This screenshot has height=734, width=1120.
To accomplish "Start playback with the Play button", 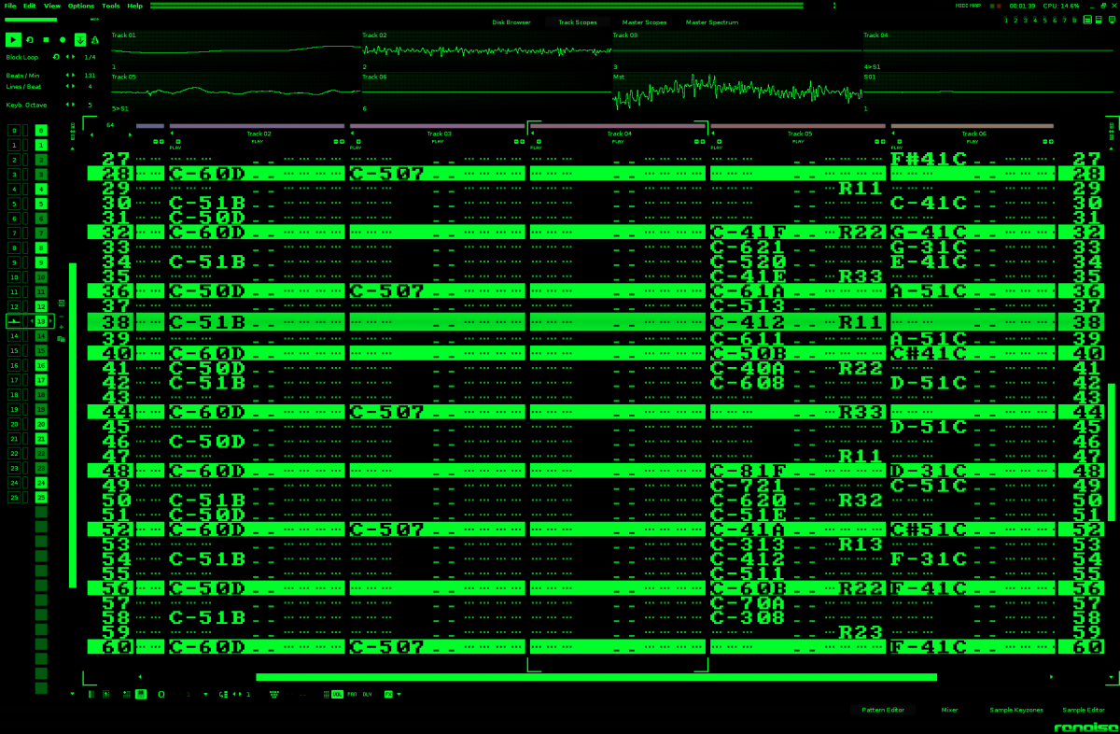I will coord(13,39).
